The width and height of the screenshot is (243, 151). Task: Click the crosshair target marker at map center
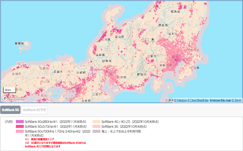coord(122,52)
